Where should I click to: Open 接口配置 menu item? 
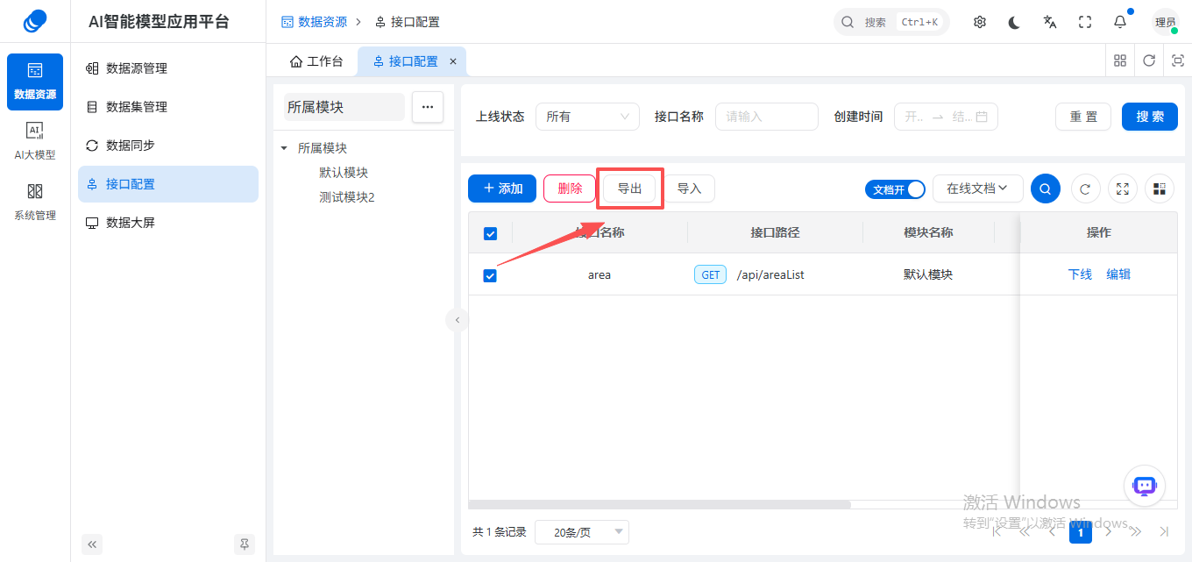point(168,184)
